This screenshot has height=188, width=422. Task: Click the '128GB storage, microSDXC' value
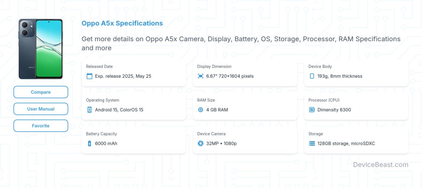click(346, 143)
